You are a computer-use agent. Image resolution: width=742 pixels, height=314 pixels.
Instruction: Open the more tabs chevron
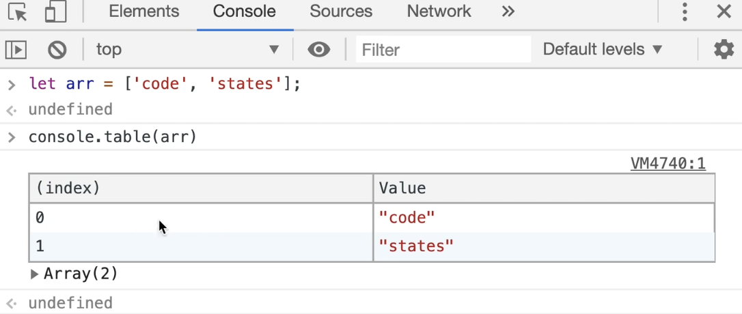tap(508, 12)
